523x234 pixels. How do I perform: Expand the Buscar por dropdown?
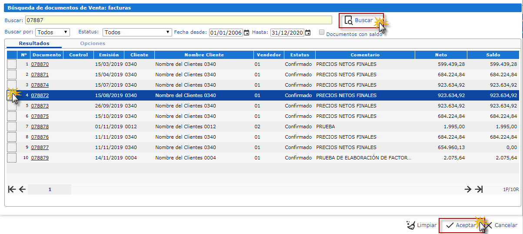[x=53, y=32]
